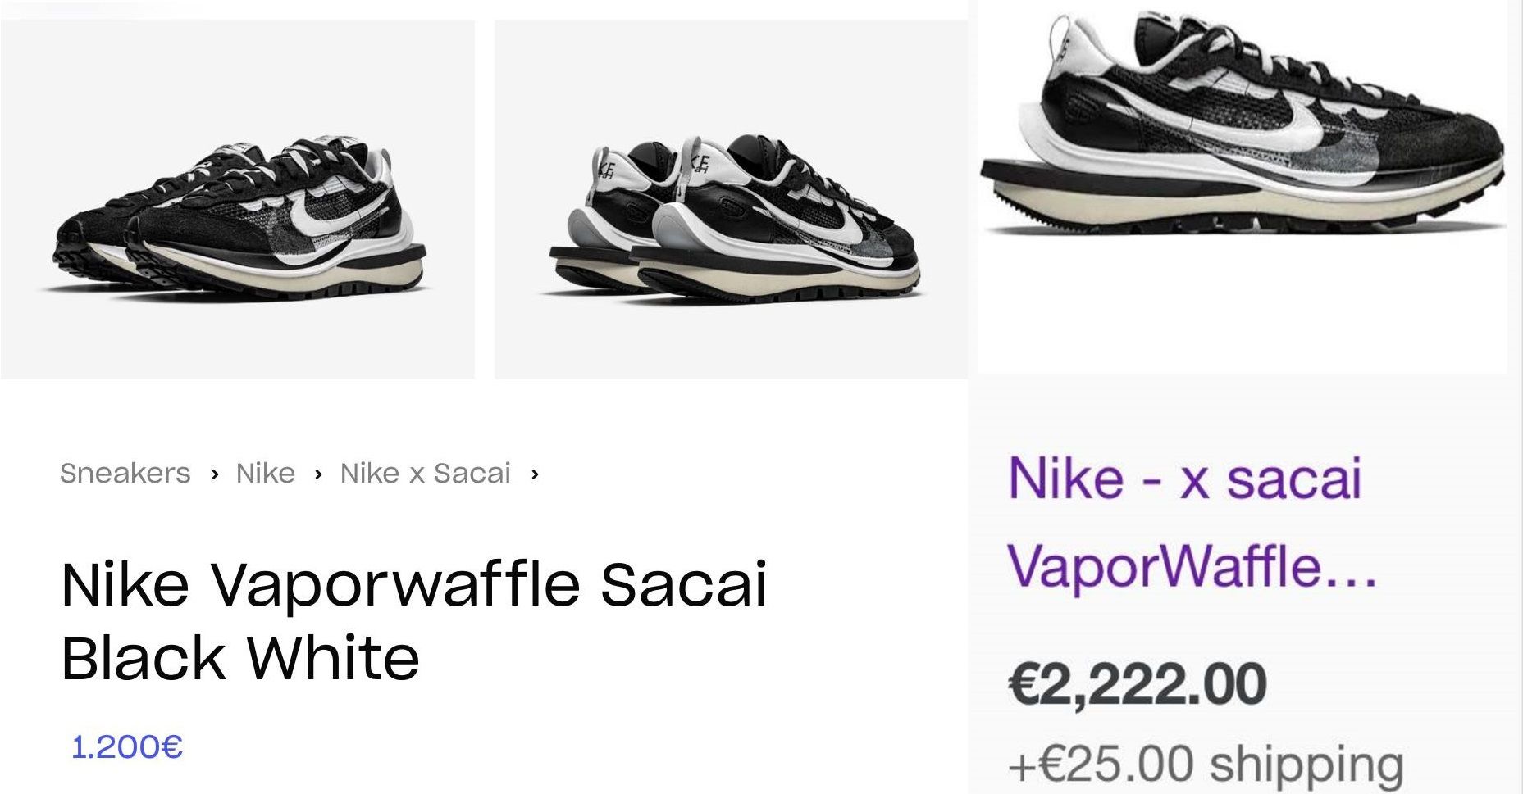Click the +€25.00 shipping text
The height and width of the screenshot is (794, 1523).
pyautogui.click(x=1206, y=765)
